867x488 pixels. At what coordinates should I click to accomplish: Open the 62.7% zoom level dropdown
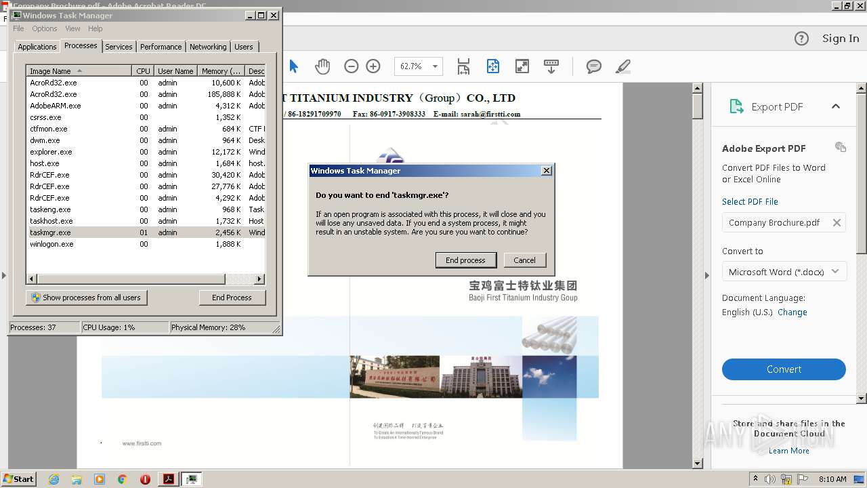click(435, 66)
